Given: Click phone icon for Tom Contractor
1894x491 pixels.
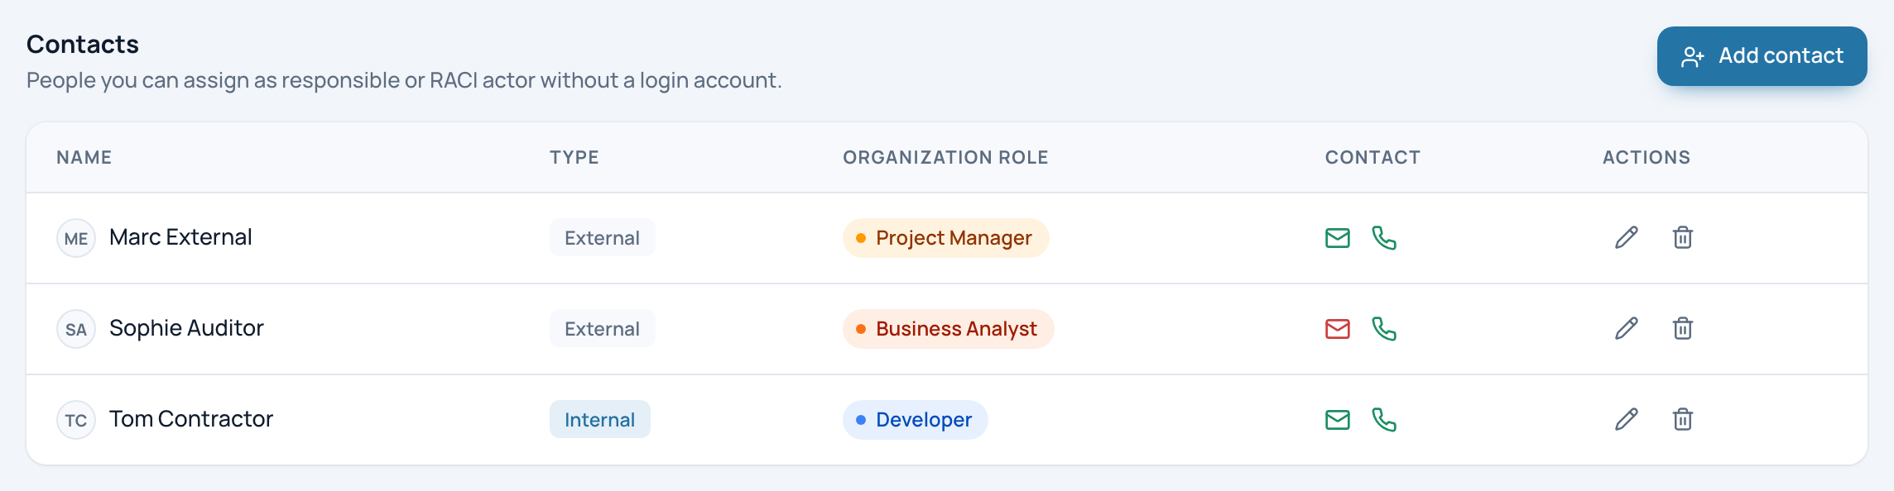Looking at the screenshot, I should tap(1384, 420).
